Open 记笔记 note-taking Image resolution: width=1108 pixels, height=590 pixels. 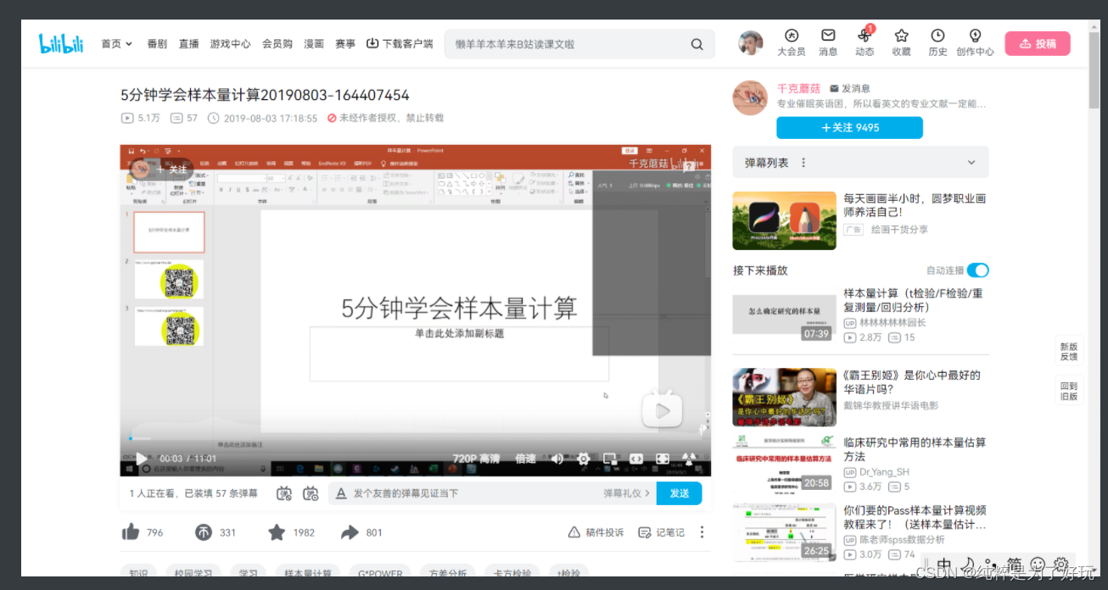[662, 532]
